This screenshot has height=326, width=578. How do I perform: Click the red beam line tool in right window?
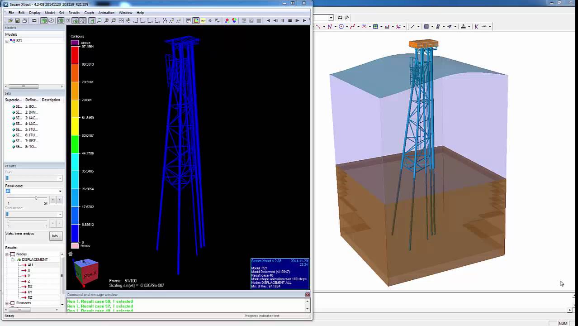pyautogui.click(x=318, y=27)
